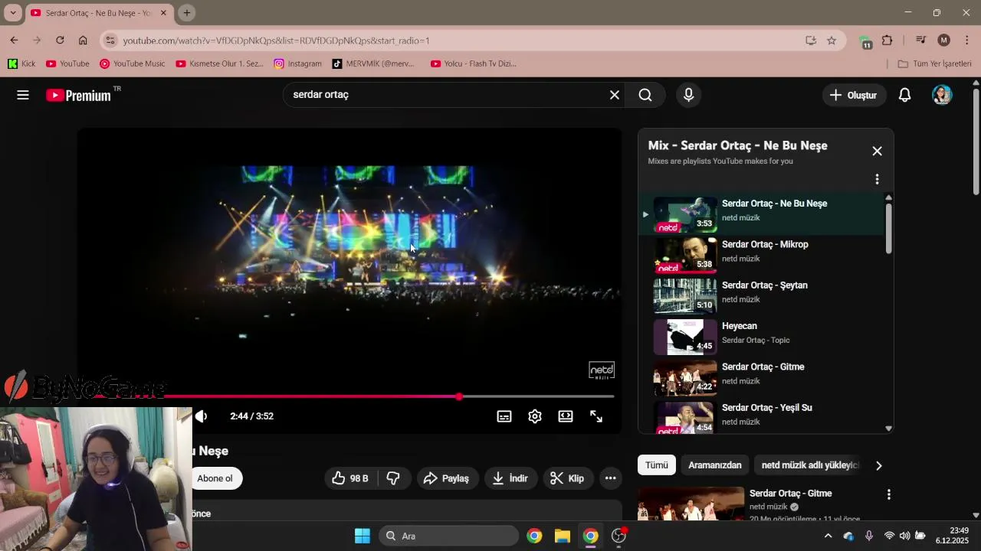The height and width of the screenshot is (551, 981).
Task: Show next filter chips with arrow
Action: coord(878,465)
